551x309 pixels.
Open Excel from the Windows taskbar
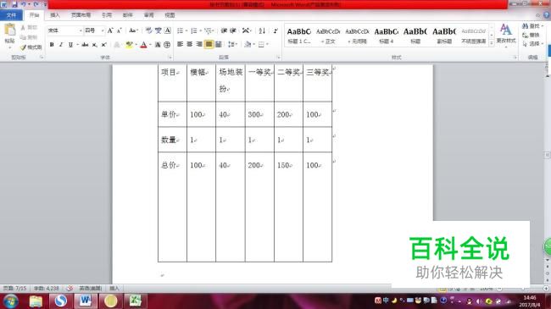pos(136,301)
